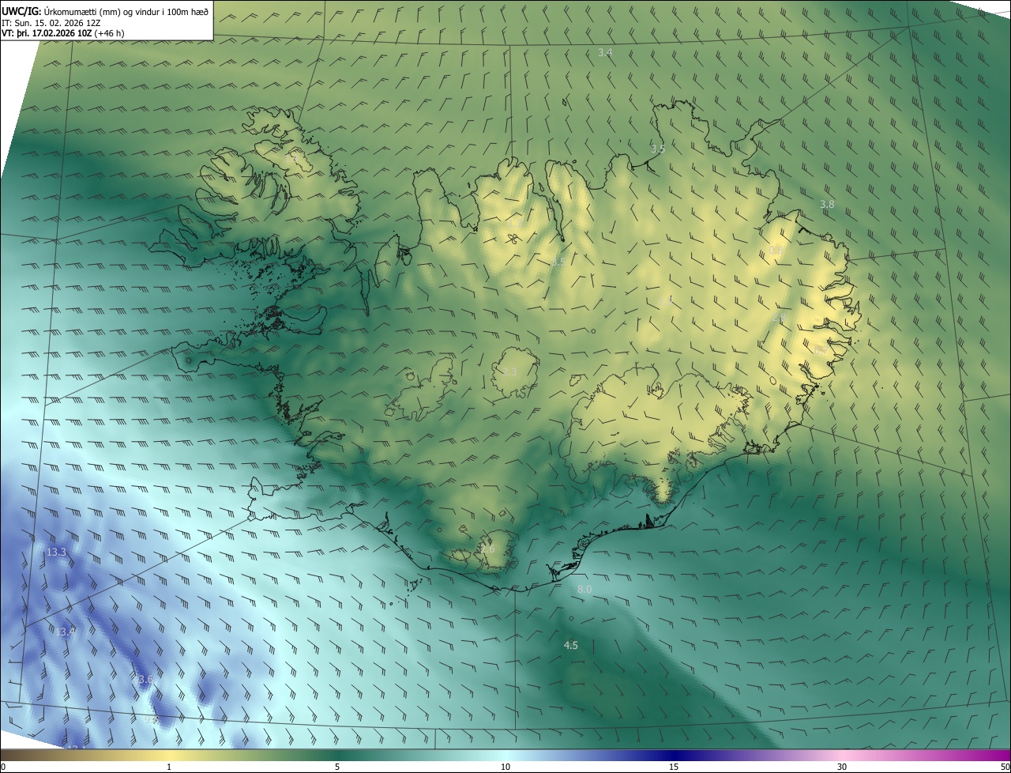This screenshot has height=773, width=1011.
Task: Click the colorbar tick label "1"
Action: [x=169, y=767]
